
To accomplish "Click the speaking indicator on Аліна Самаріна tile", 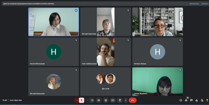I will pos(76,10).
